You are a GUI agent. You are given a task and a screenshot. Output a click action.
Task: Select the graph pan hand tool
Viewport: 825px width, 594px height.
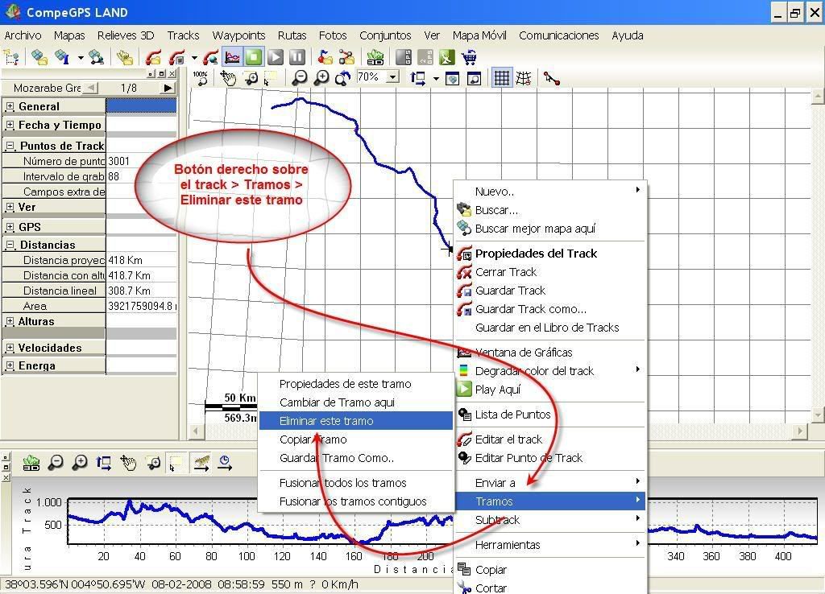click(128, 463)
